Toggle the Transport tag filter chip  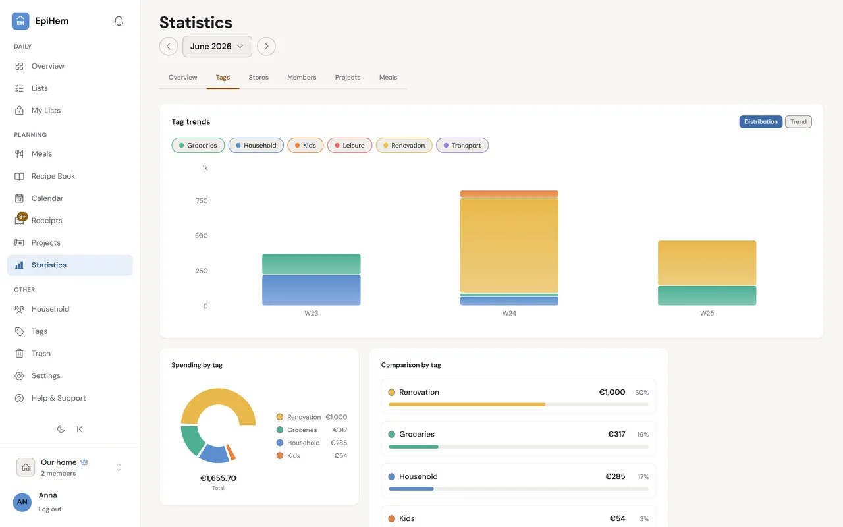(x=462, y=146)
